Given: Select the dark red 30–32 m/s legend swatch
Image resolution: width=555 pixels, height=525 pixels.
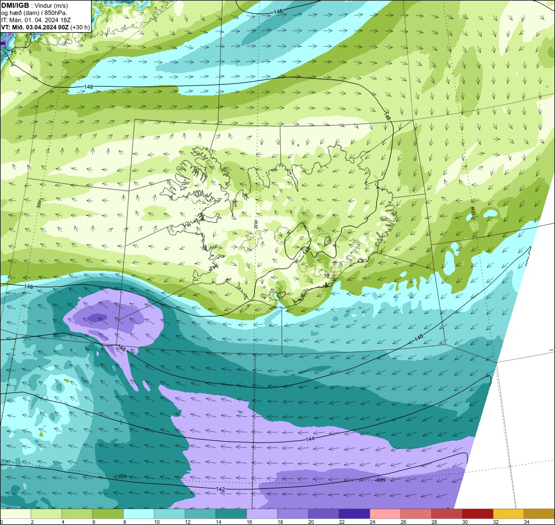Looking at the screenshot, I should pyautogui.click(x=477, y=514).
